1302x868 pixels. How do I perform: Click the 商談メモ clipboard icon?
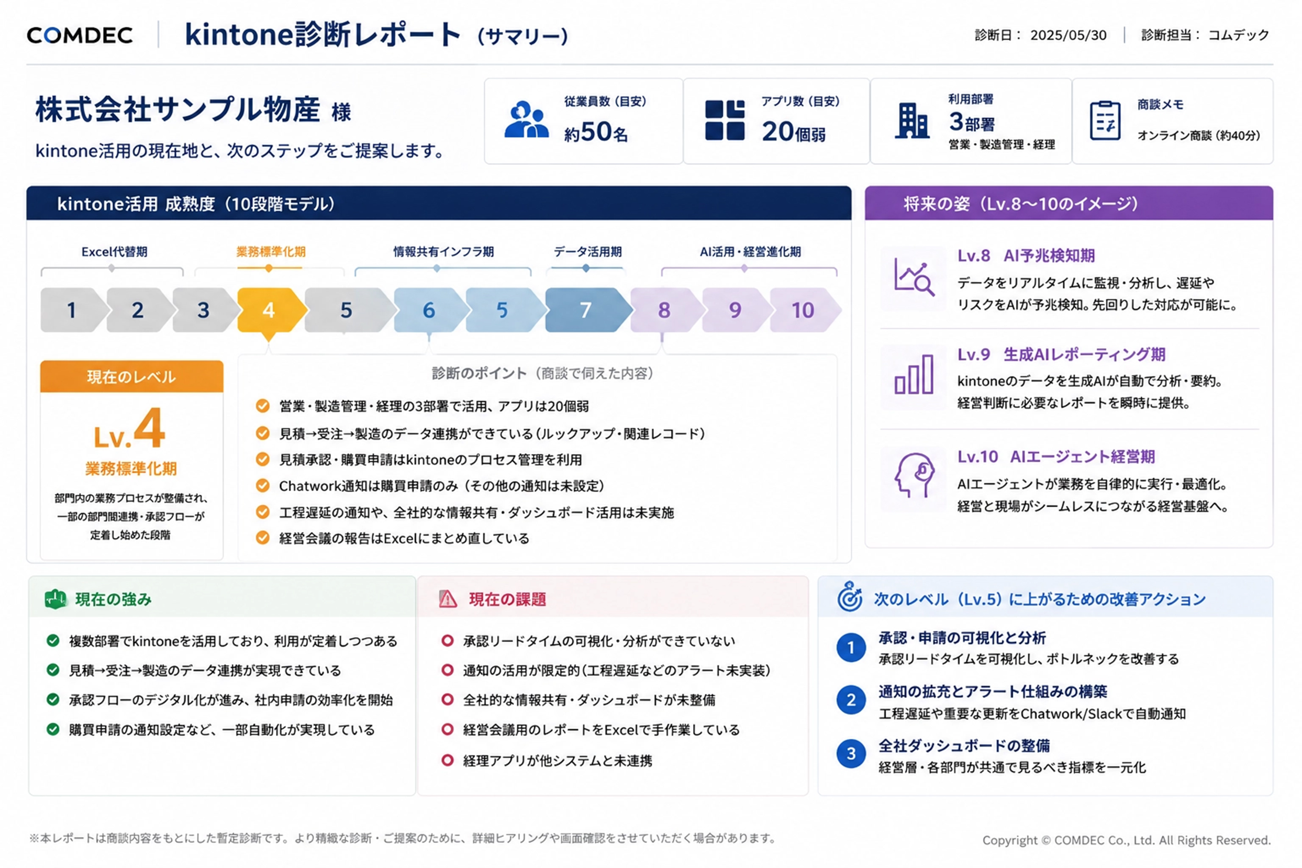coord(1105,120)
